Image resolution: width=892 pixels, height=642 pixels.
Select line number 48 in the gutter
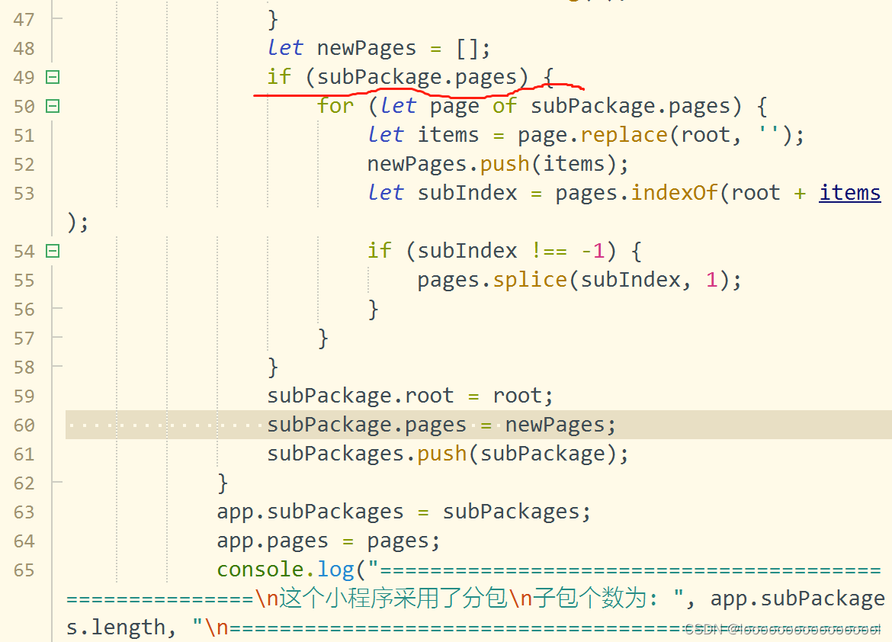click(24, 47)
